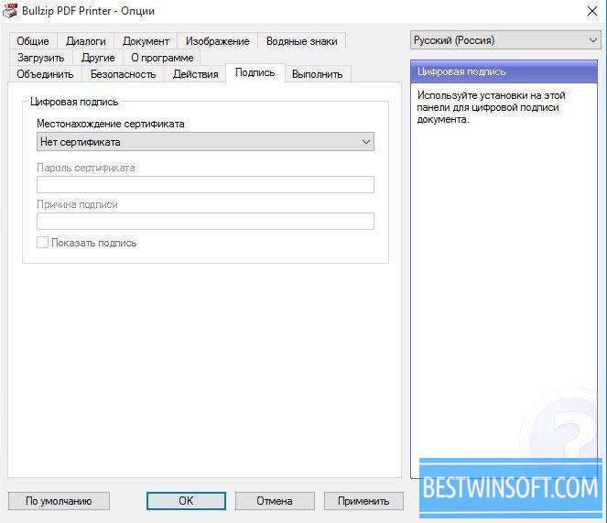
Task: Click the Пароль сертификата input field
Action: click(205, 184)
